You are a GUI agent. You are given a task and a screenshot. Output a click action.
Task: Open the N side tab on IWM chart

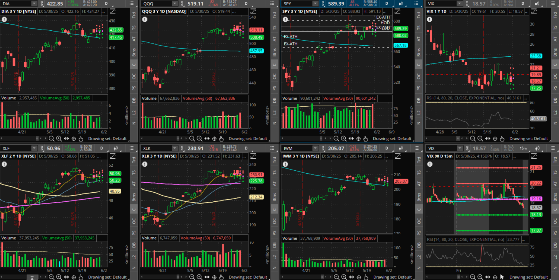tap(419, 268)
